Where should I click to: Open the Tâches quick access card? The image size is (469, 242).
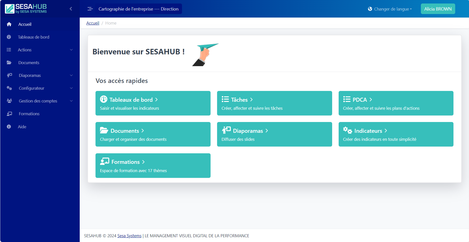(x=274, y=103)
